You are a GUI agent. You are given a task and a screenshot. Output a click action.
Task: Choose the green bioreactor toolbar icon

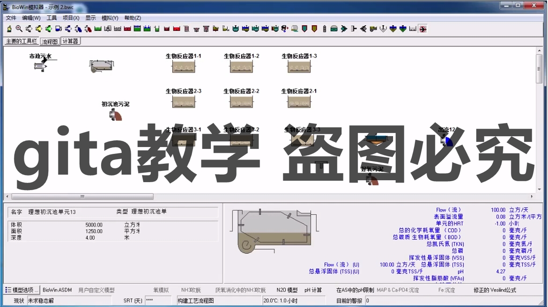[98, 29]
